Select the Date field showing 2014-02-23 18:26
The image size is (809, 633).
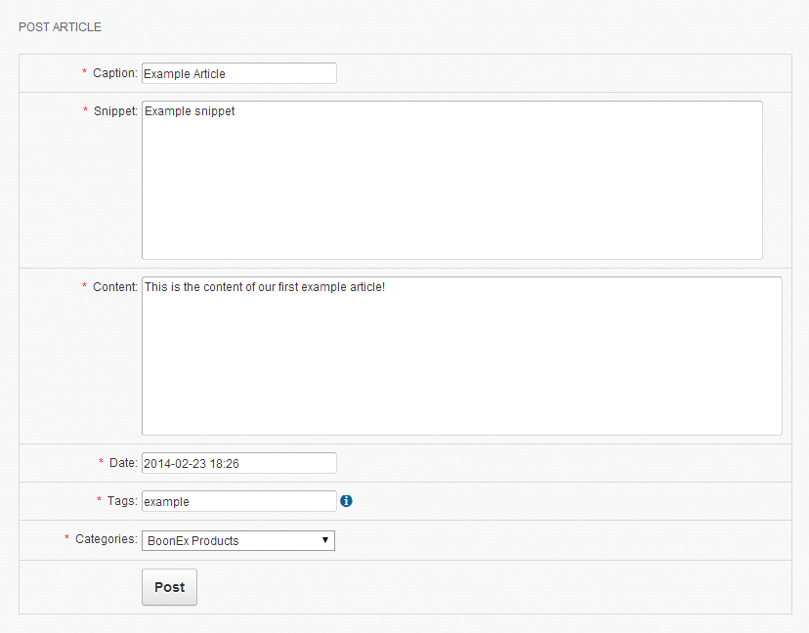coord(238,463)
